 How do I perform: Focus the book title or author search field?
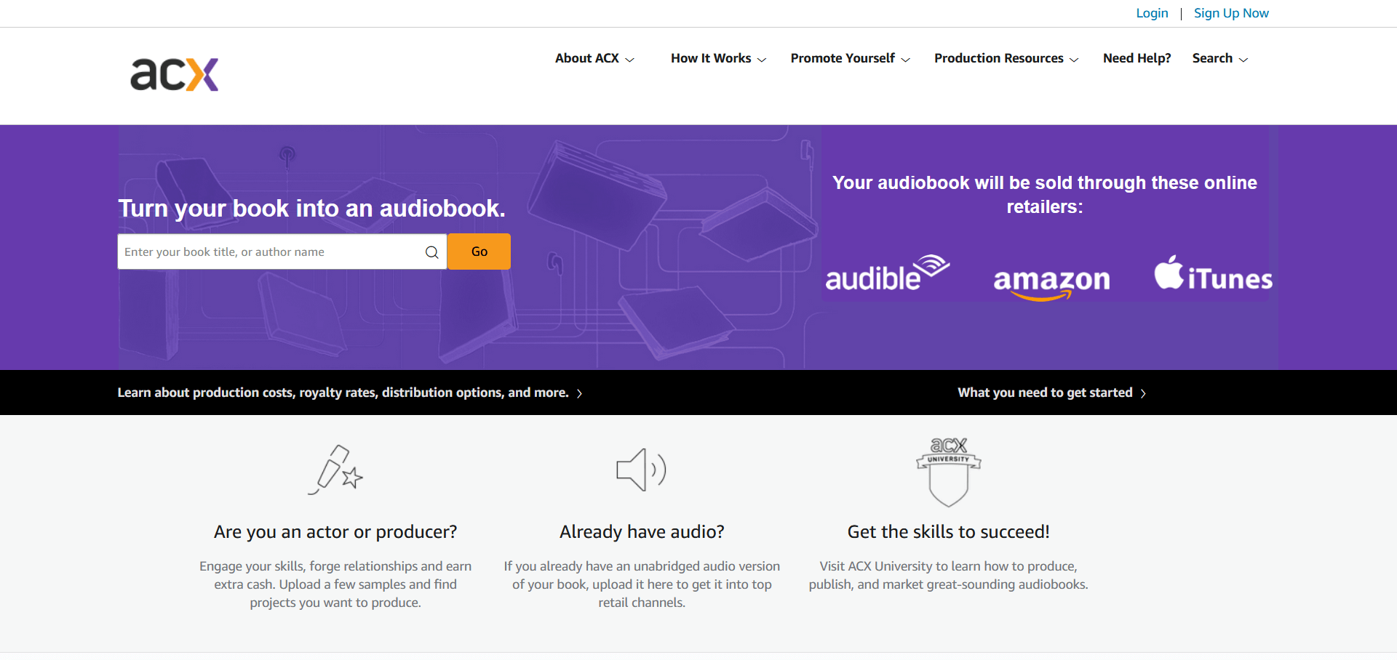tap(282, 251)
